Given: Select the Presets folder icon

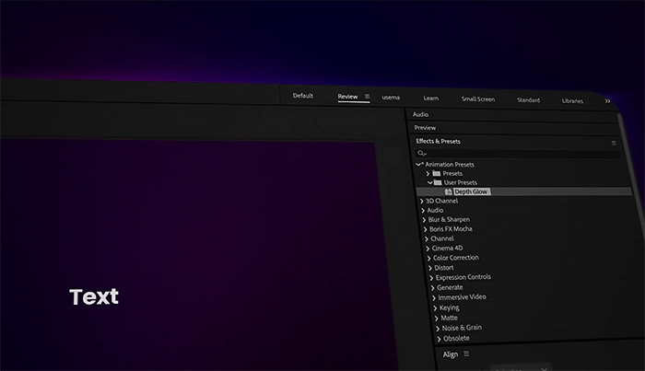Looking at the screenshot, I should pyautogui.click(x=437, y=173).
